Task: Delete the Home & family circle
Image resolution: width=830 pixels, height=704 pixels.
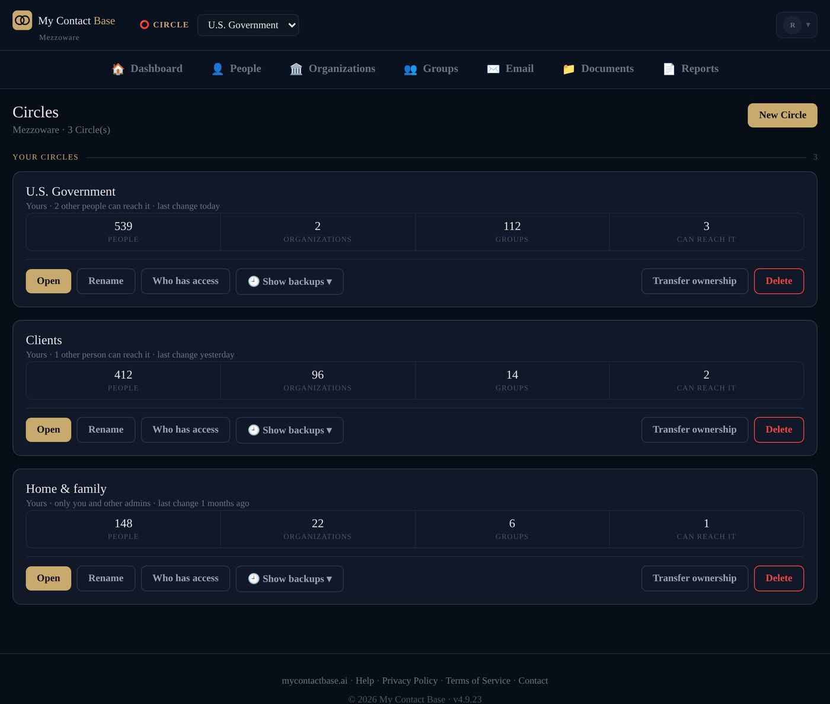Action: coord(778,578)
